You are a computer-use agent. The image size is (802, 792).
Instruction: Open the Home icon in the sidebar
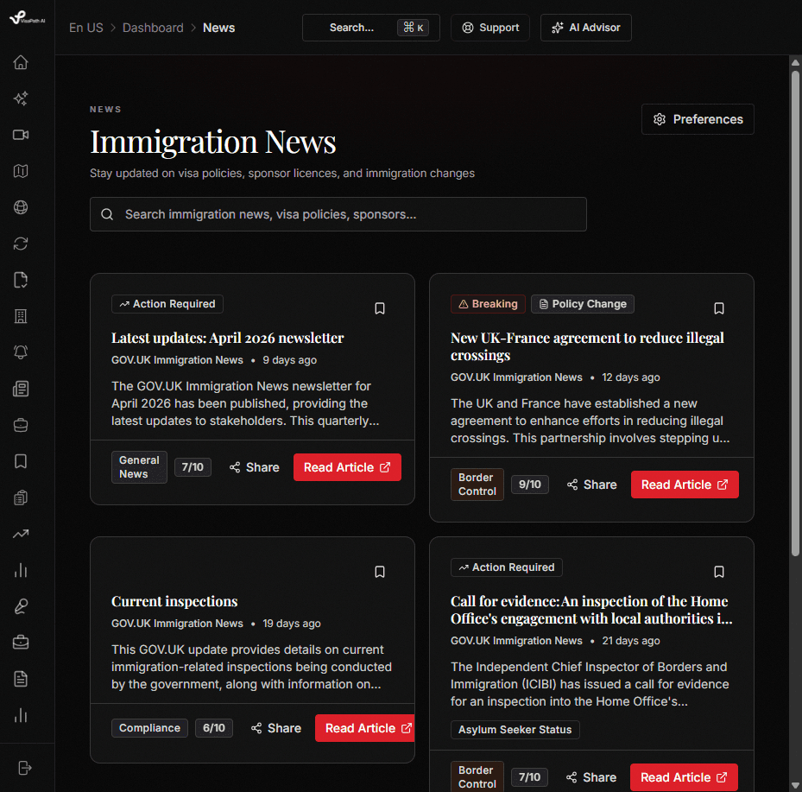coord(21,62)
